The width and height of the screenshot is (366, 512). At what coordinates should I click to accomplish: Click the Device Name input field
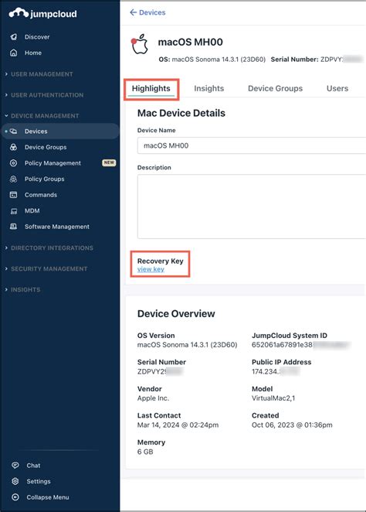coord(252,145)
